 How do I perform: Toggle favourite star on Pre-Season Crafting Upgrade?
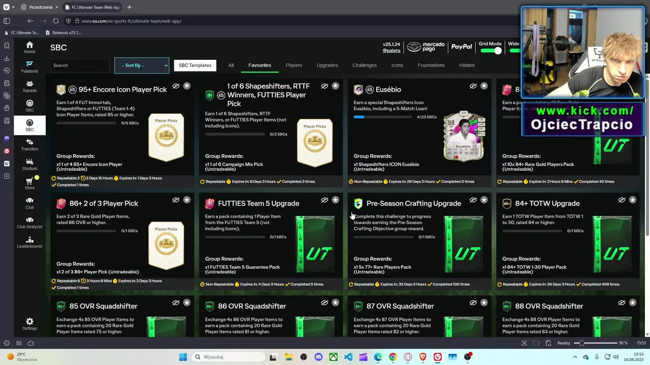484,200
